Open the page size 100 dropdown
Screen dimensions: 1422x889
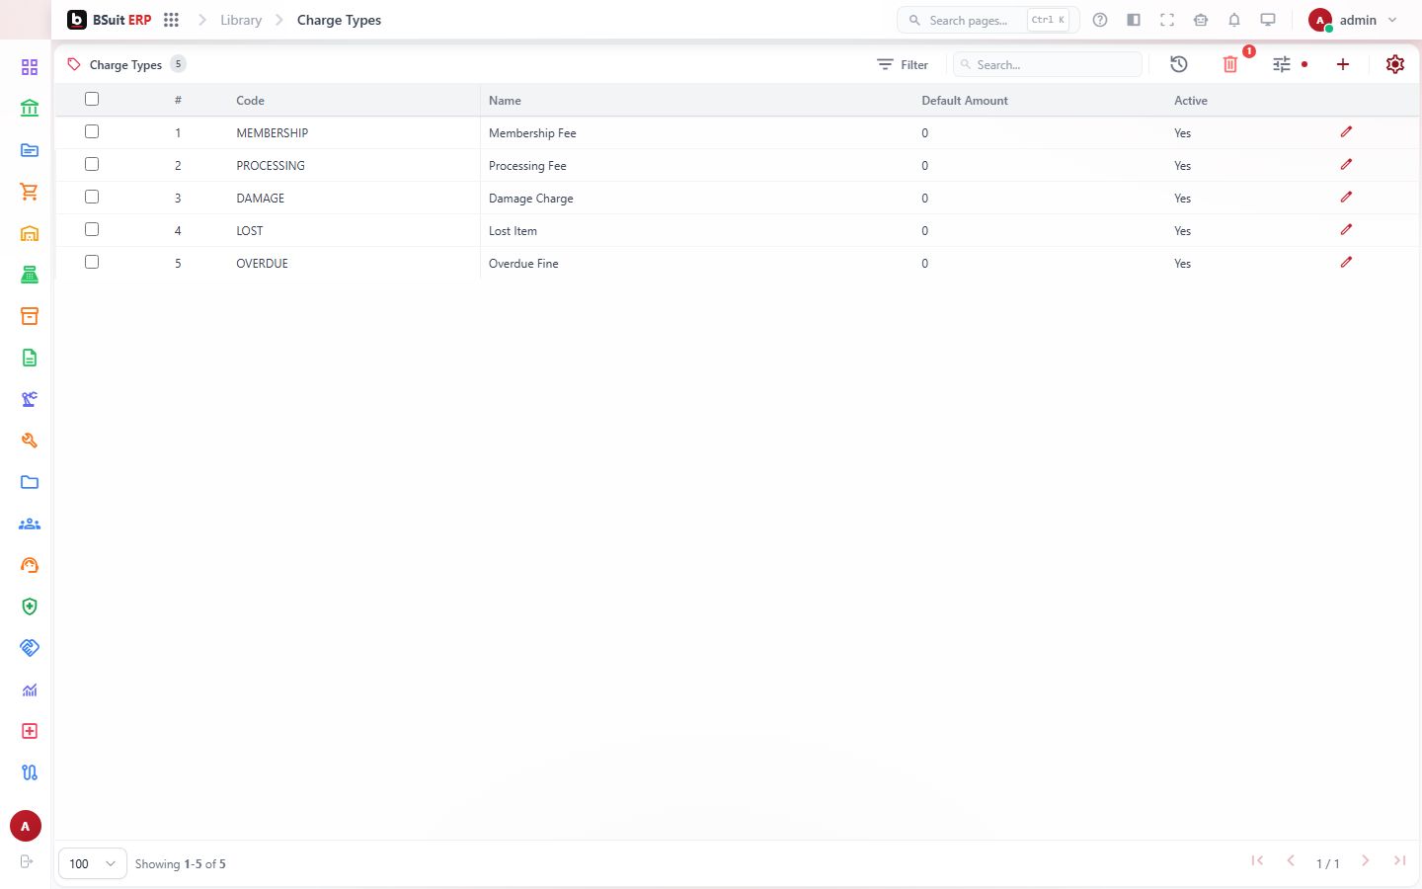93,863
